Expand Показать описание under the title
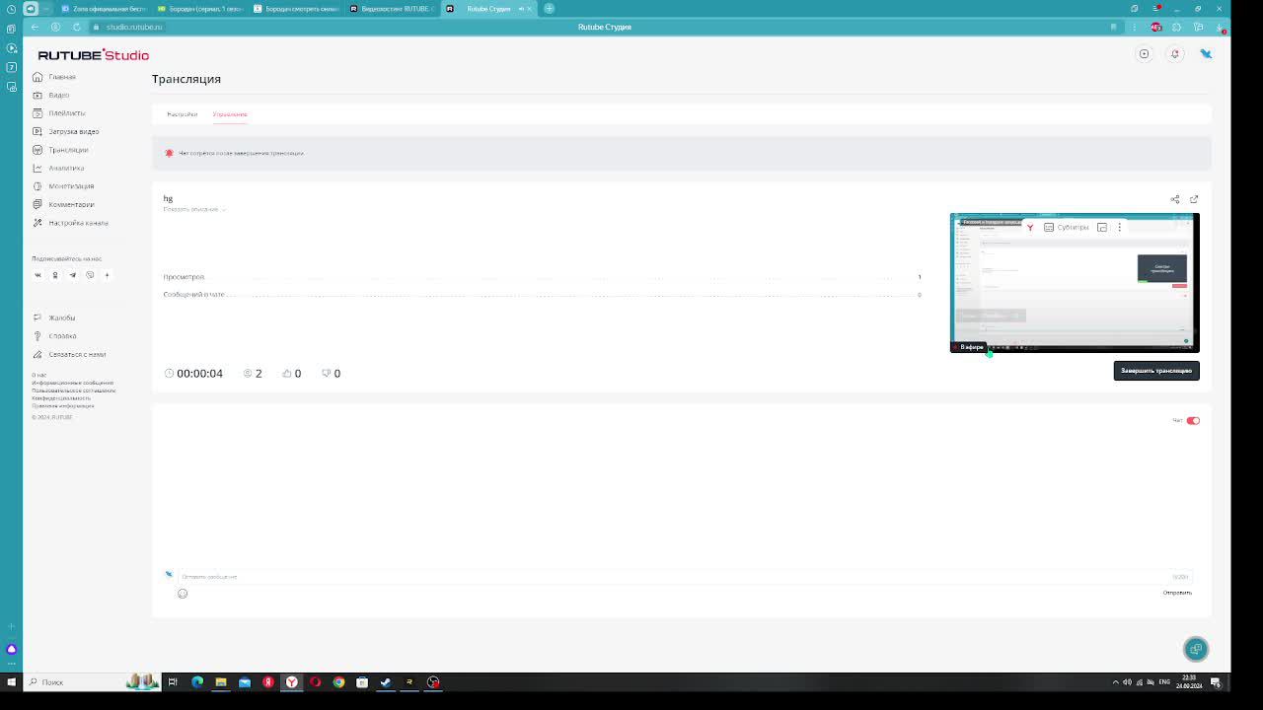Image resolution: width=1263 pixels, height=710 pixels. [193, 209]
